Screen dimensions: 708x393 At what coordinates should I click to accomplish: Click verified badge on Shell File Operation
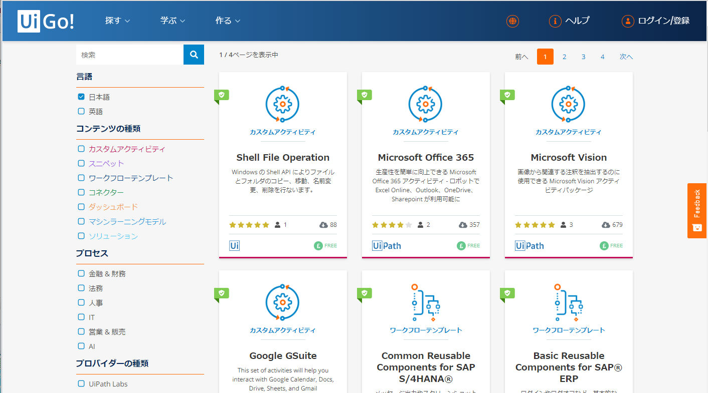(222, 95)
